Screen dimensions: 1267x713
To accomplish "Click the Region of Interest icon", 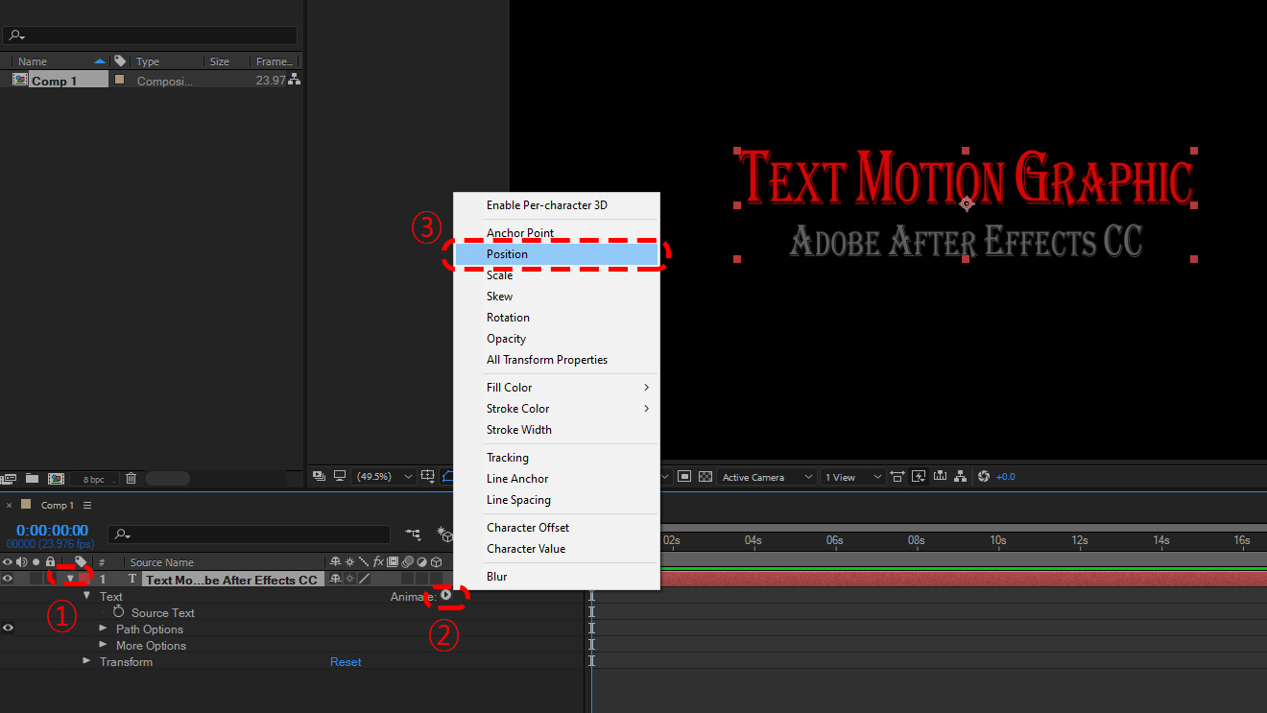I will [x=683, y=476].
